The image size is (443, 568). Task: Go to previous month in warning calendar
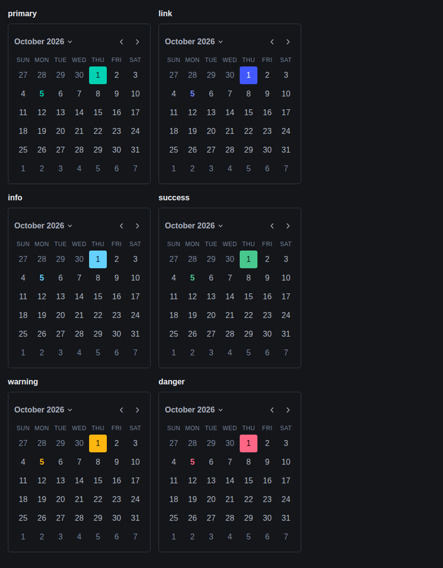click(x=122, y=410)
